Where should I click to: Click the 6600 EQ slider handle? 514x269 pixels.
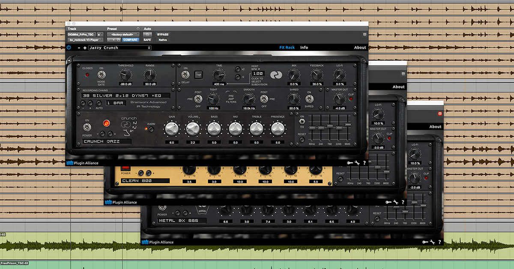pyautogui.click(x=348, y=124)
